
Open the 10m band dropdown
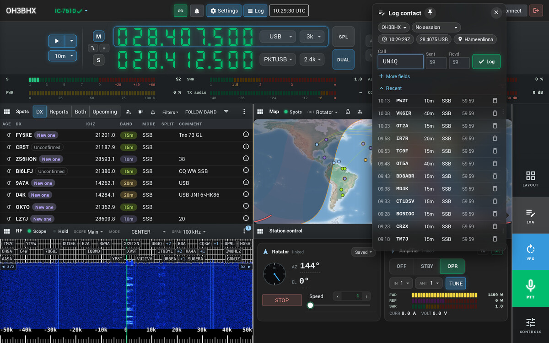point(63,56)
